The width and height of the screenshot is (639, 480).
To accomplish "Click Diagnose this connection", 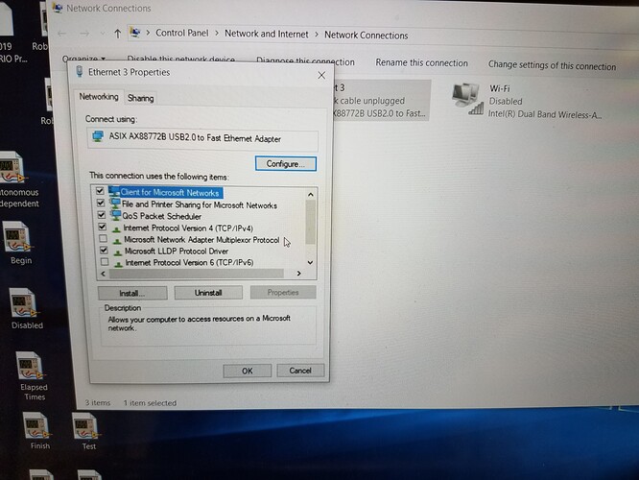I will [x=305, y=61].
